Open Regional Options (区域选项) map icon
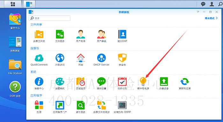 point(81,81)
